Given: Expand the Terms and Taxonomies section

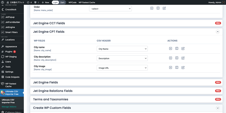Looking at the screenshot, I should (x=126, y=99).
